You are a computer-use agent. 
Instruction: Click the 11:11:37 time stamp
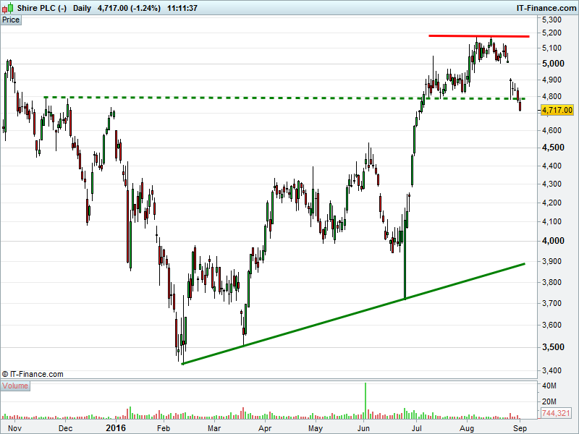coord(182,8)
